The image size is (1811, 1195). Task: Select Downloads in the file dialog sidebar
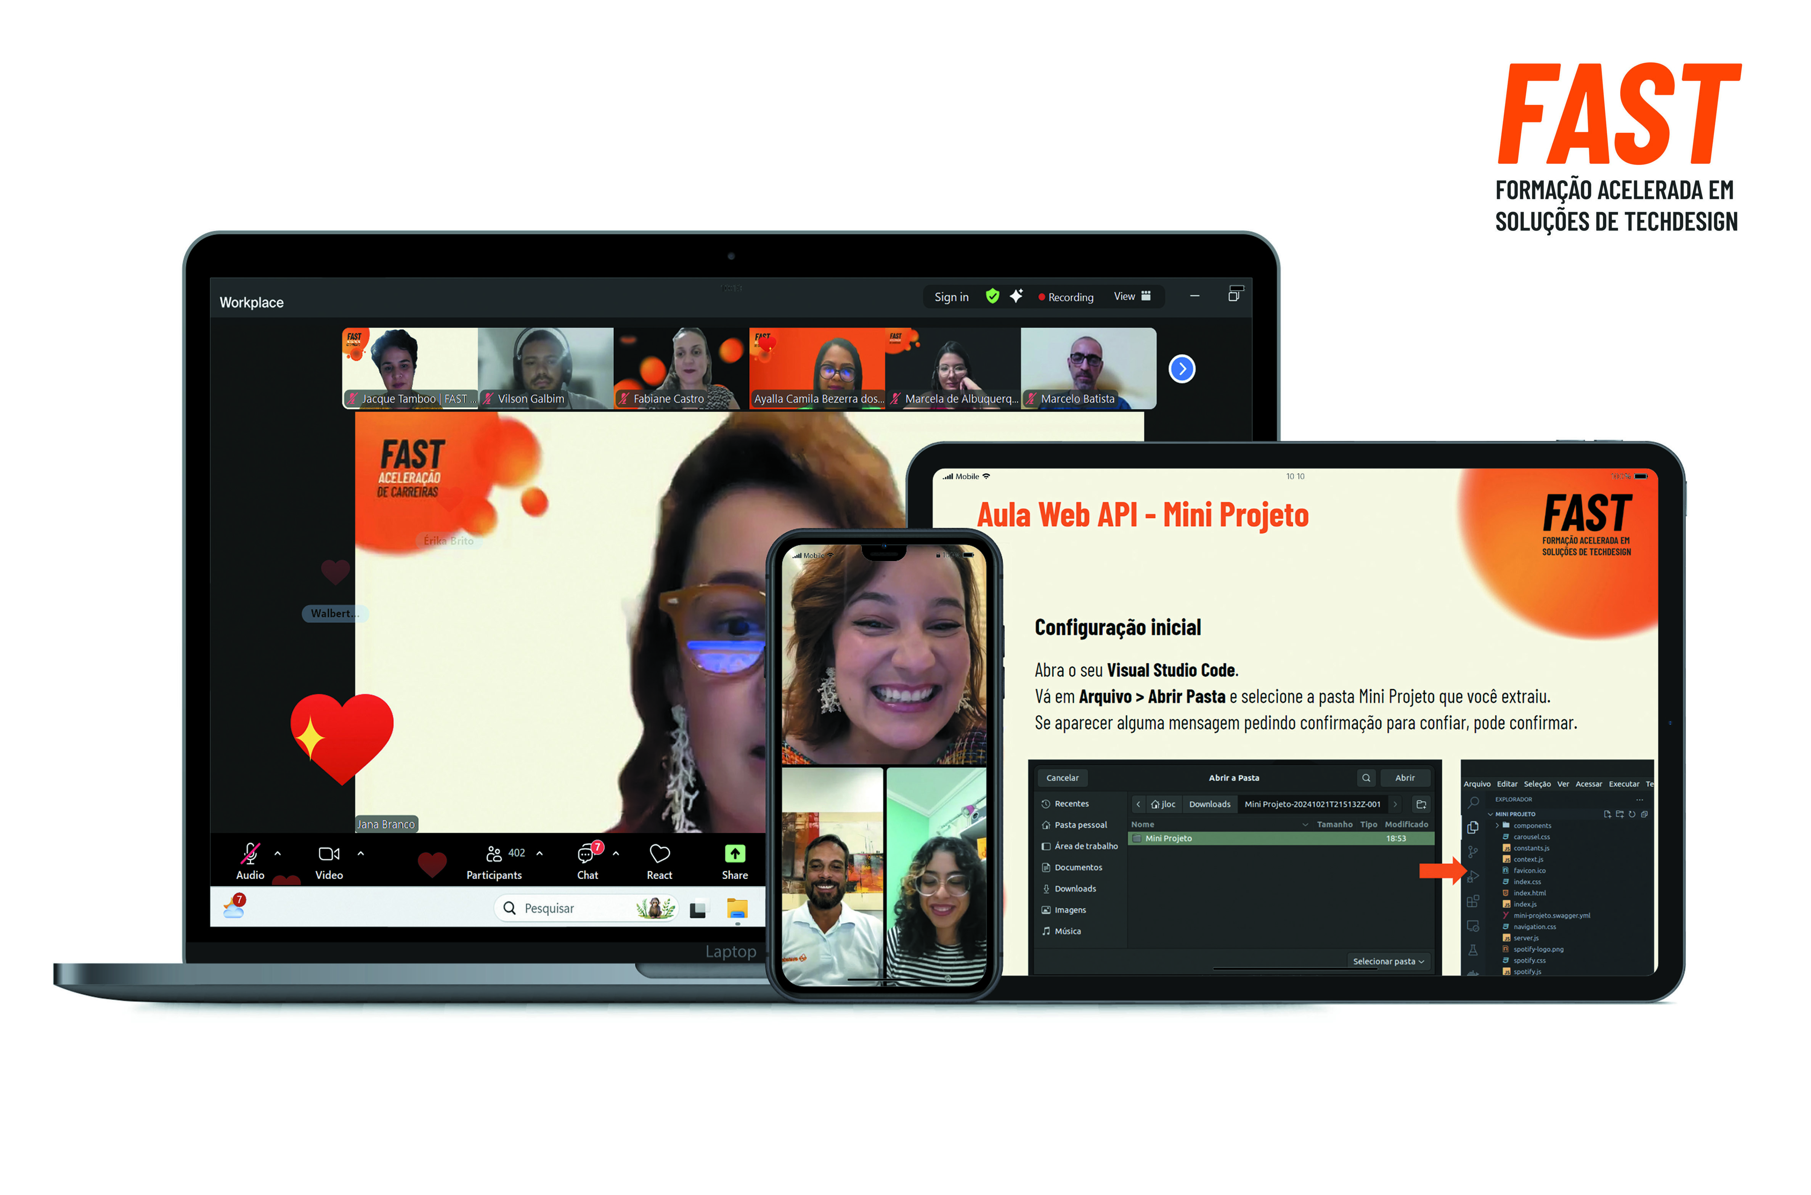1075,889
